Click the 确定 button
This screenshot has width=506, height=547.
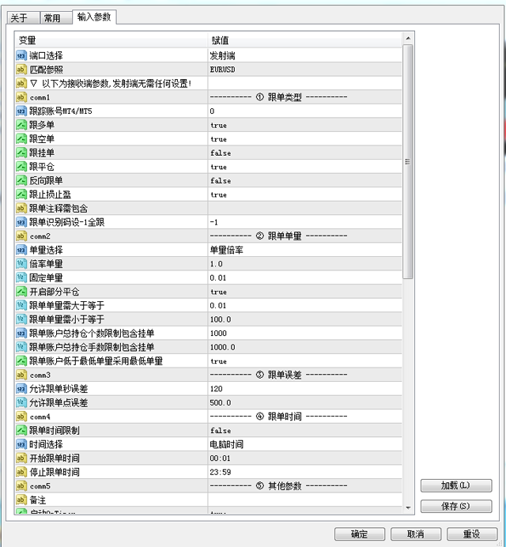360,534
